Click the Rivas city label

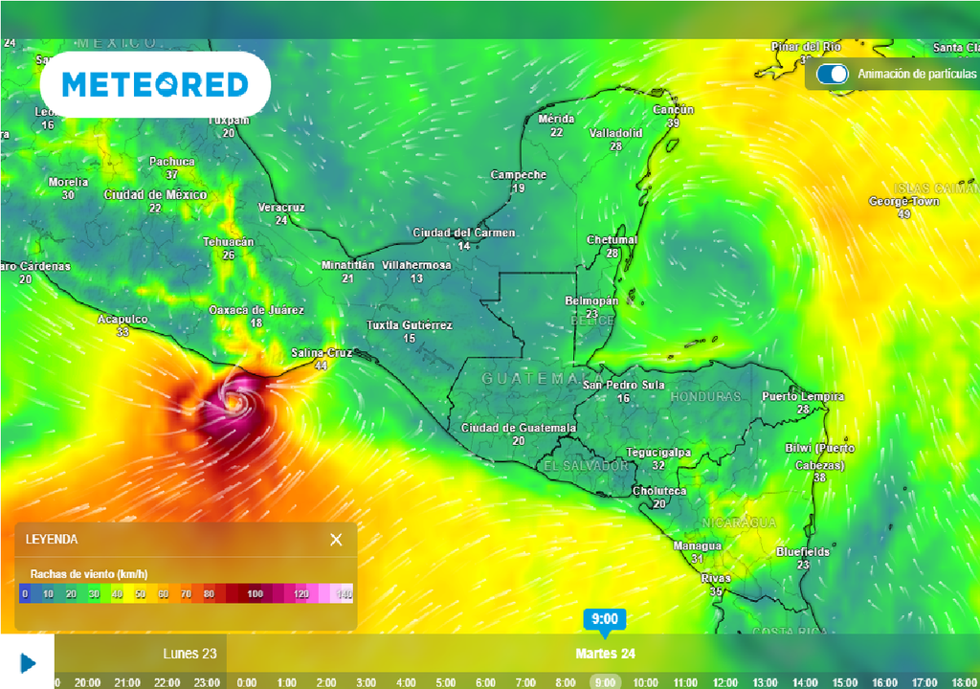715,578
